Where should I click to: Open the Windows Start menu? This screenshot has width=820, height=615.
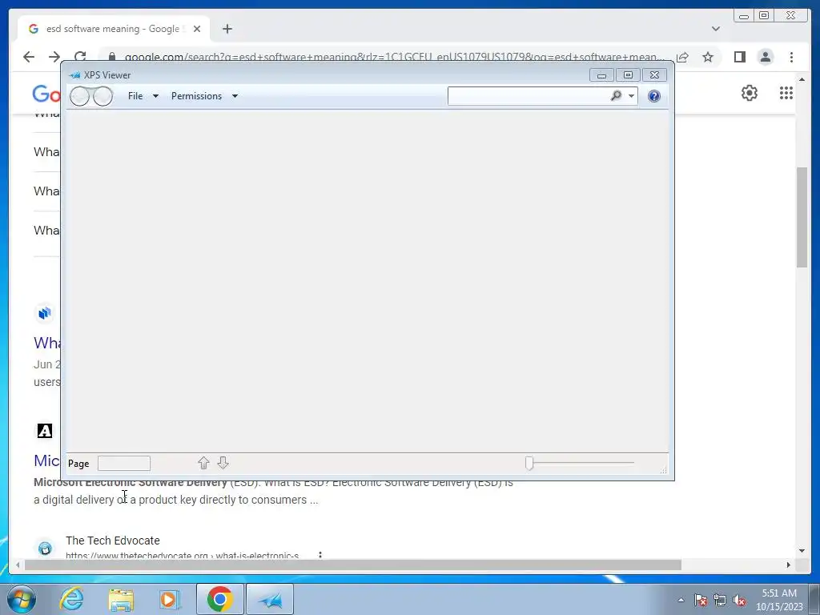coord(22,599)
